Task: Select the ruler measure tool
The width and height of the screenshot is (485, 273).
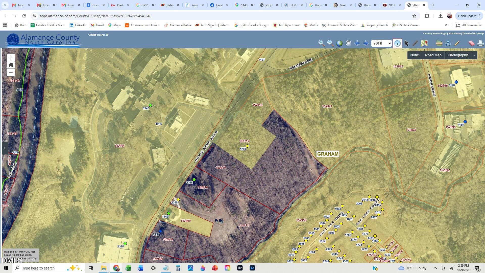Action: point(439,43)
